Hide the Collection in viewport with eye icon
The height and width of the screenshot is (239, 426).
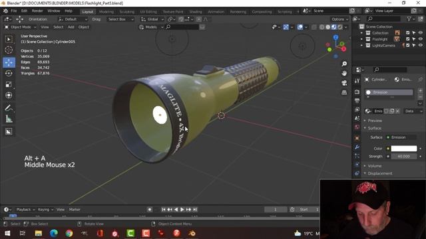pos(420,33)
